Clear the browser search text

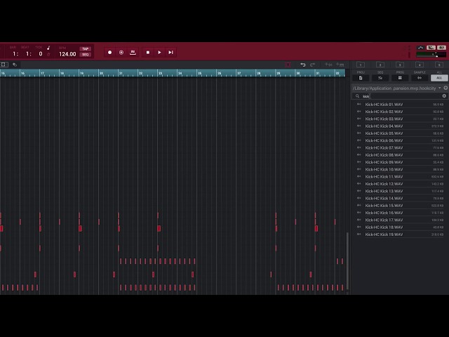click(x=444, y=96)
